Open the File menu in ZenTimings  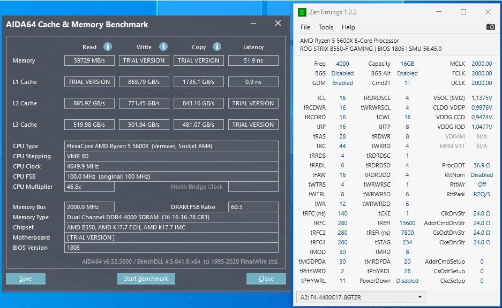pyautogui.click(x=305, y=27)
